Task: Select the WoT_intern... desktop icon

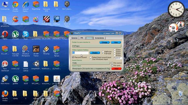Action: (67, 6)
